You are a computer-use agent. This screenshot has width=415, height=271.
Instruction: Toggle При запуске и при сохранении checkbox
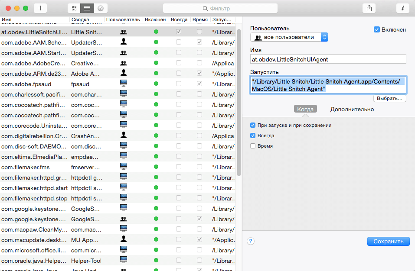(x=253, y=125)
